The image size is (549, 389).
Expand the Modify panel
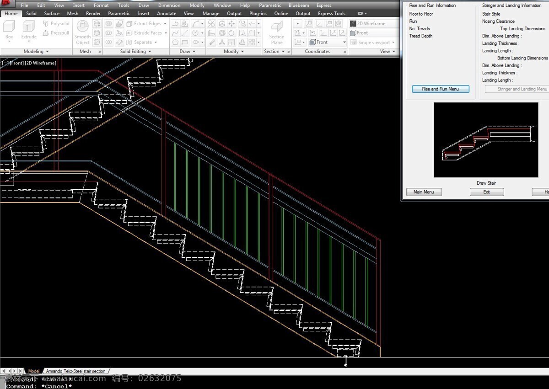click(234, 52)
